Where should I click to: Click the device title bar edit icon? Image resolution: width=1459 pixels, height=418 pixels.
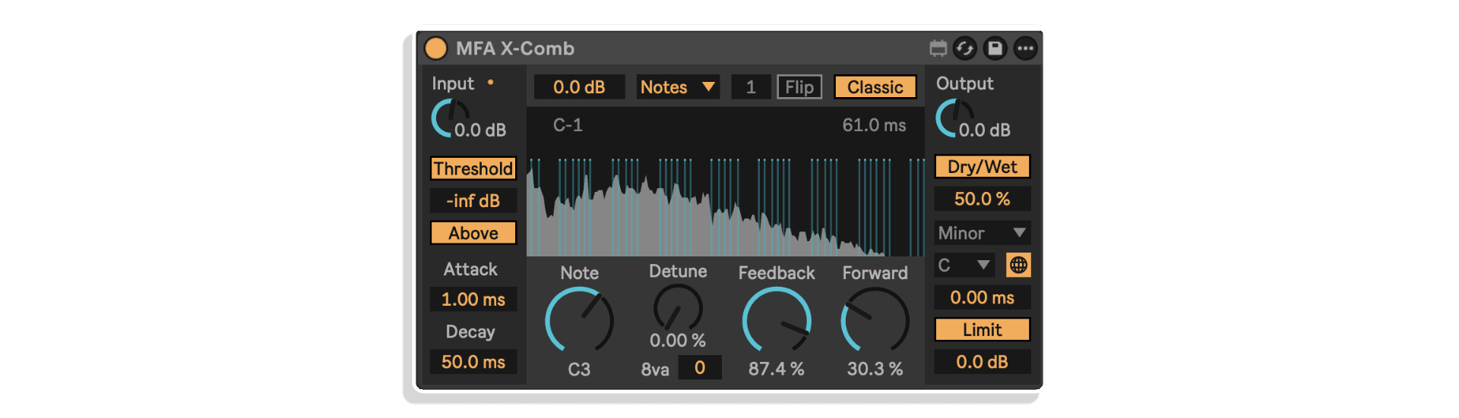point(938,49)
